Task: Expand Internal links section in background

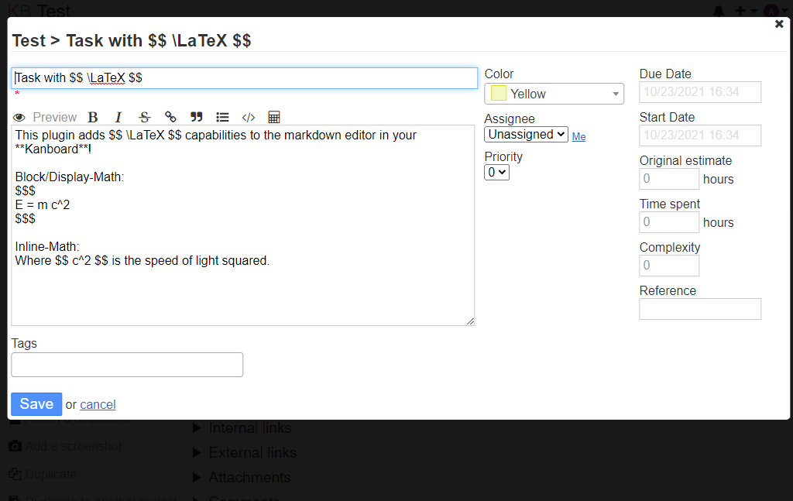Action: (x=242, y=428)
